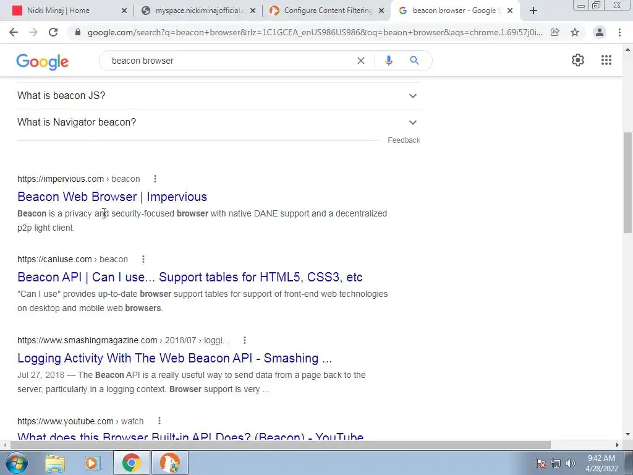The width and height of the screenshot is (633, 475).
Task: Open network status tray icon
Action: 556,463
